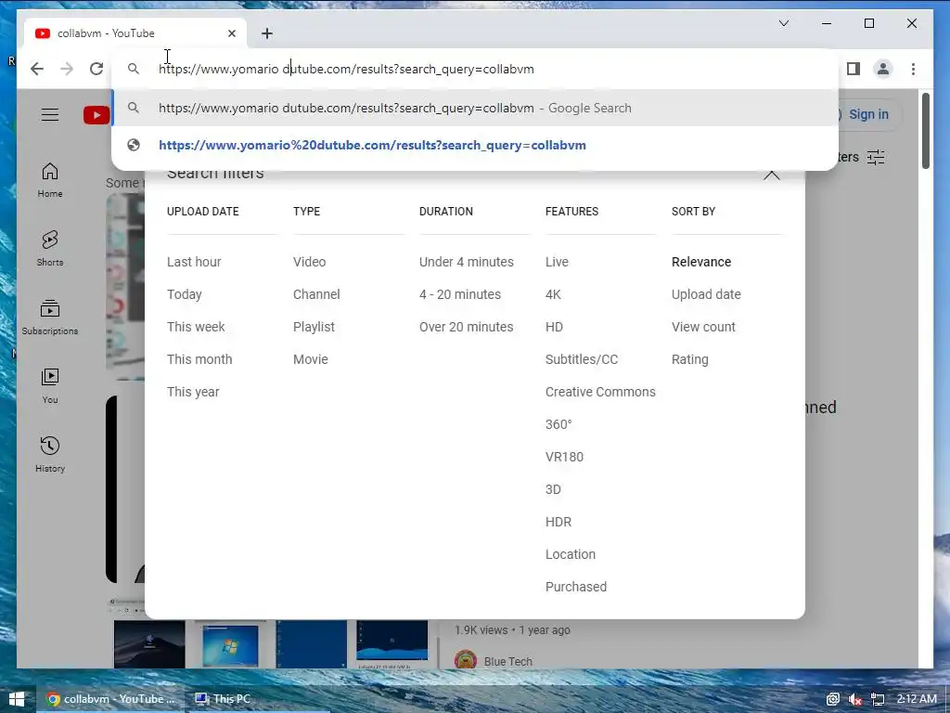Enable the 3D feature filter
Image resolution: width=950 pixels, height=713 pixels.
click(553, 489)
